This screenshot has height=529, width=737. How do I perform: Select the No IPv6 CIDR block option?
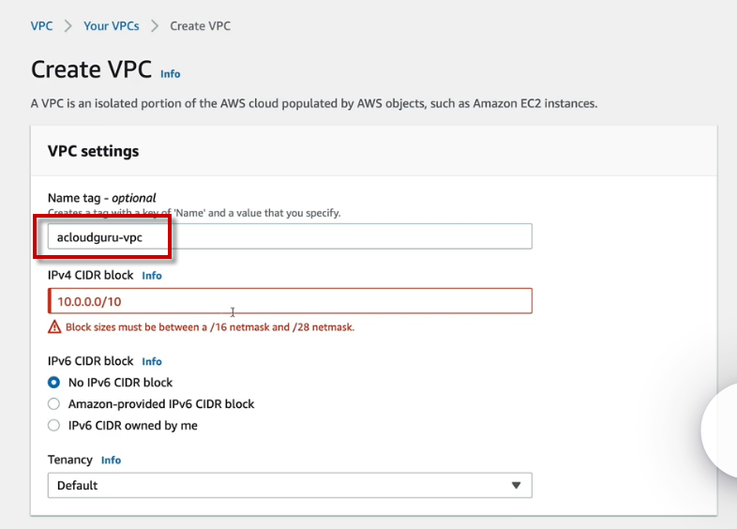[54, 383]
